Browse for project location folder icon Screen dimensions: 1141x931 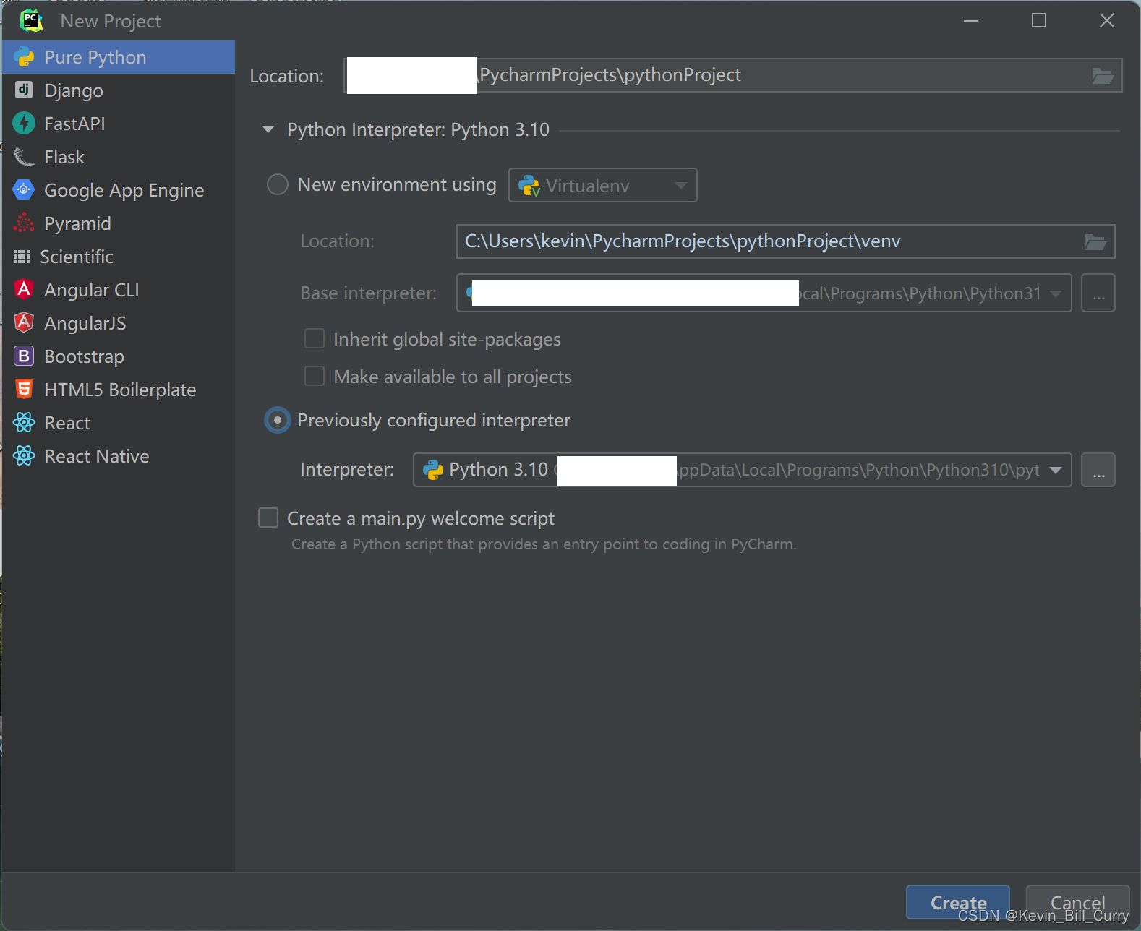[1102, 76]
